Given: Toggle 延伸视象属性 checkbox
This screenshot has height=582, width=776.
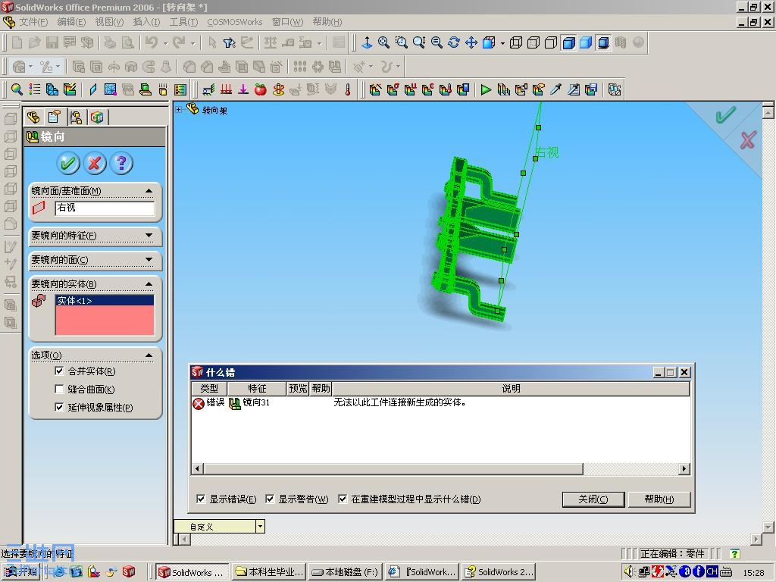Looking at the screenshot, I should 59,407.
